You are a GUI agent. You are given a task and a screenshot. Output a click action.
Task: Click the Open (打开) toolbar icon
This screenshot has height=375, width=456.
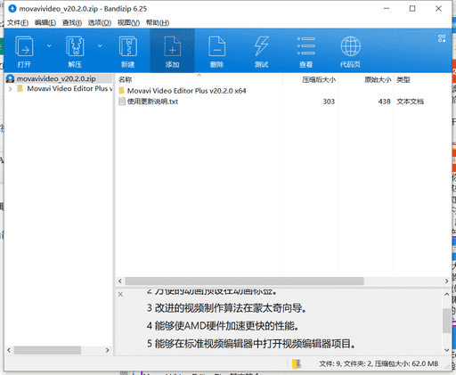pyautogui.click(x=24, y=46)
